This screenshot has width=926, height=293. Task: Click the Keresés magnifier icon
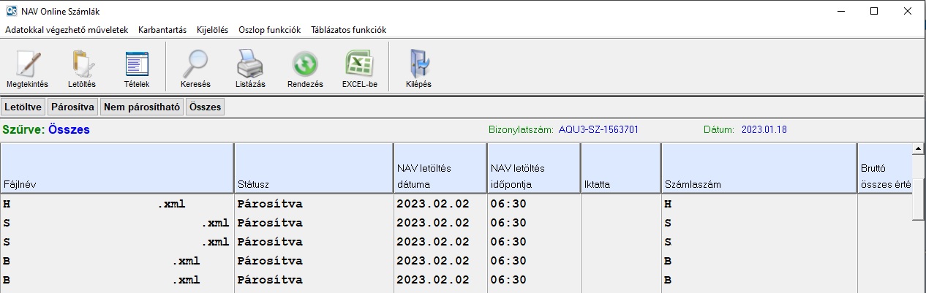pyautogui.click(x=195, y=66)
